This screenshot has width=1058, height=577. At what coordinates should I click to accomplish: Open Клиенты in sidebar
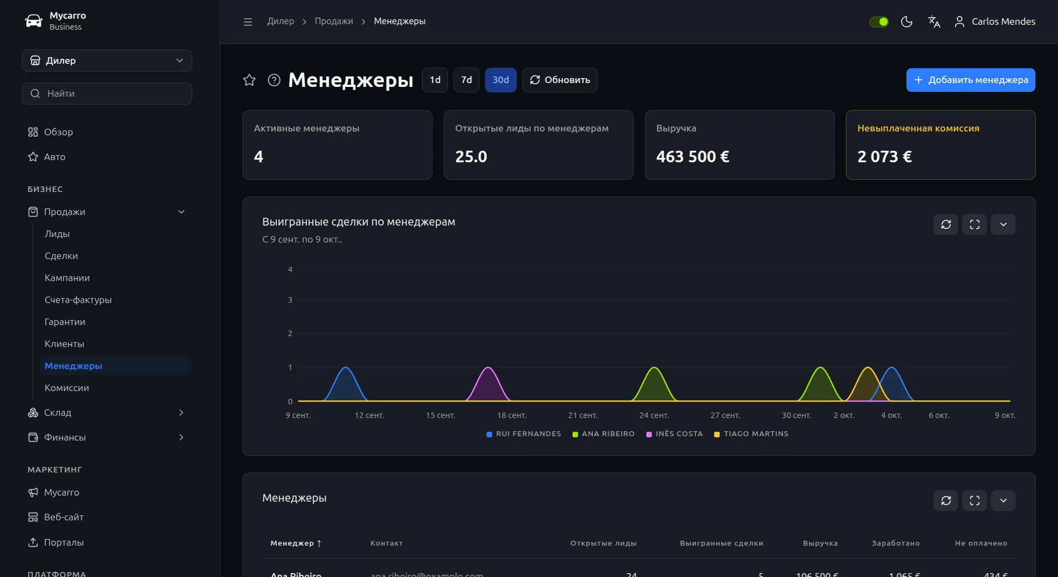coord(64,344)
